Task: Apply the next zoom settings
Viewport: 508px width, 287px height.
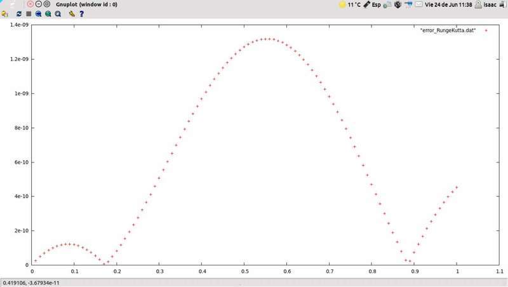Action: click(48, 13)
